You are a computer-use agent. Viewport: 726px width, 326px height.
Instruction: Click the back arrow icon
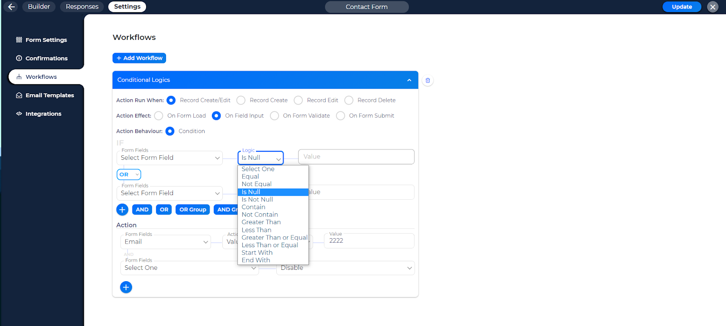(x=11, y=7)
